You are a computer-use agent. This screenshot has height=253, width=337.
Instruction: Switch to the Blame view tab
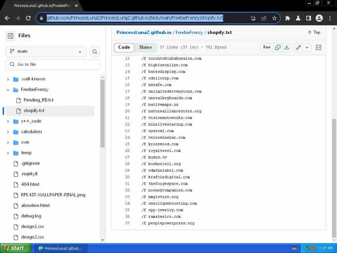145,47
